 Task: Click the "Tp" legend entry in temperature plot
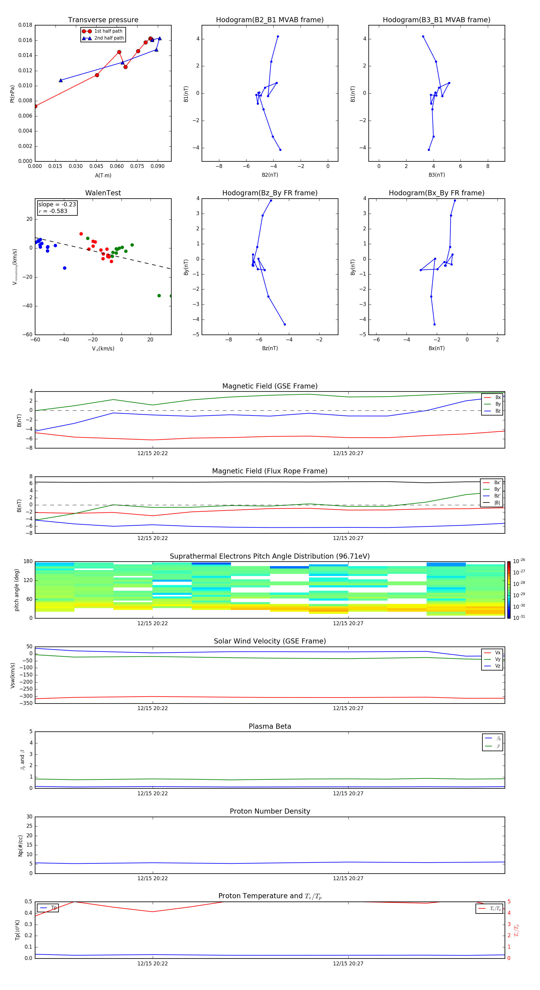tap(48, 908)
